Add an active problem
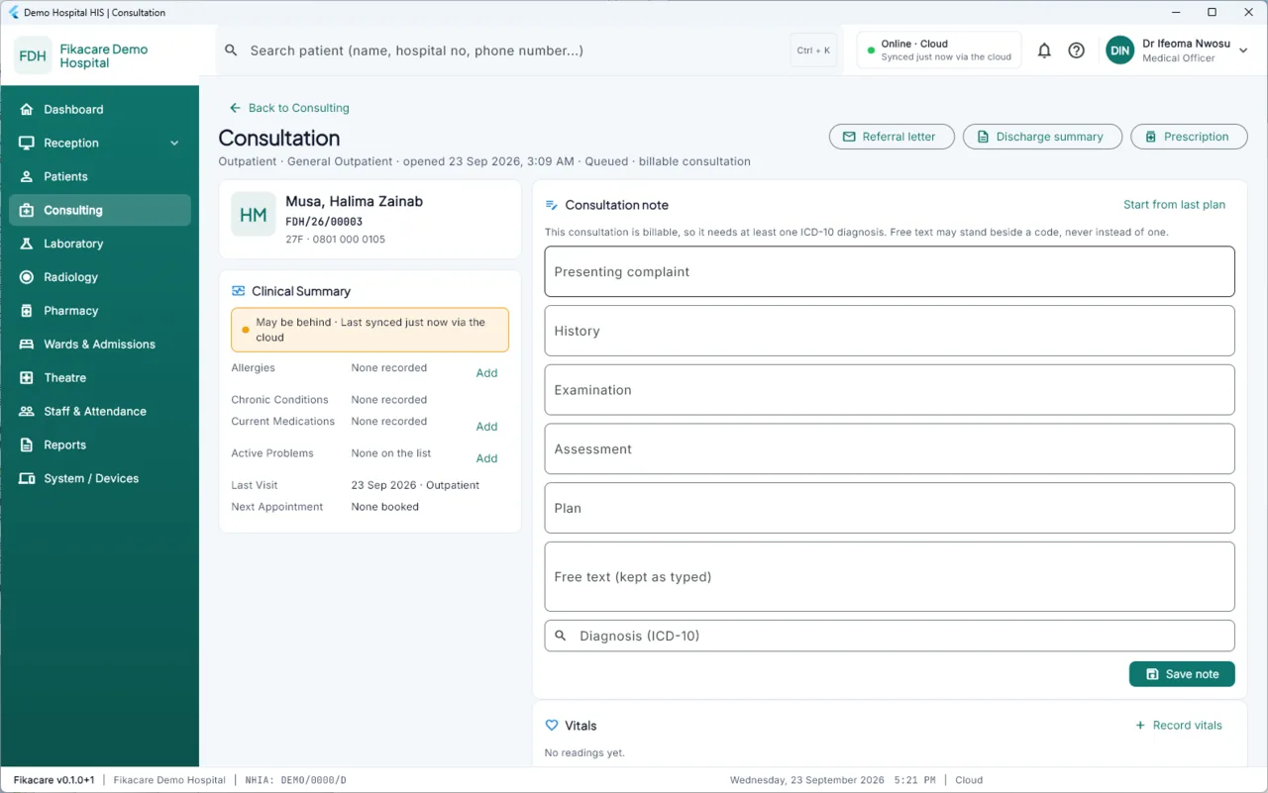This screenshot has height=793, width=1268. coord(486,458)
